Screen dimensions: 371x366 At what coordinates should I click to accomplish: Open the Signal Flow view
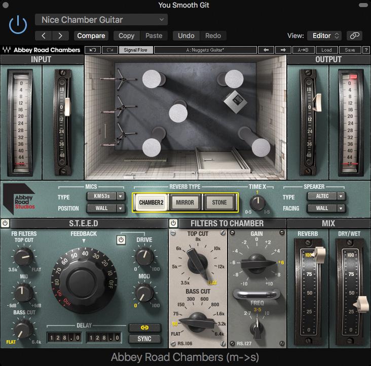coord(136,50)
